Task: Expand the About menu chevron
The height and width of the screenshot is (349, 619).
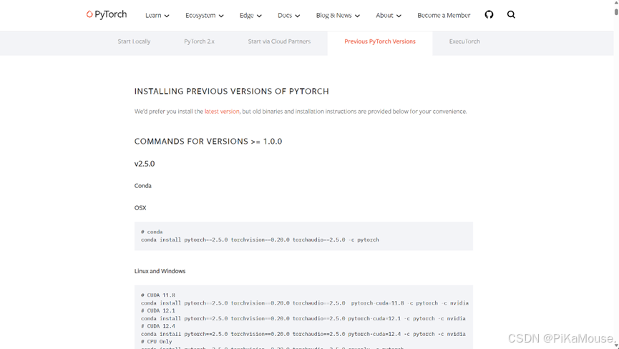Action: tap(399, 16)
